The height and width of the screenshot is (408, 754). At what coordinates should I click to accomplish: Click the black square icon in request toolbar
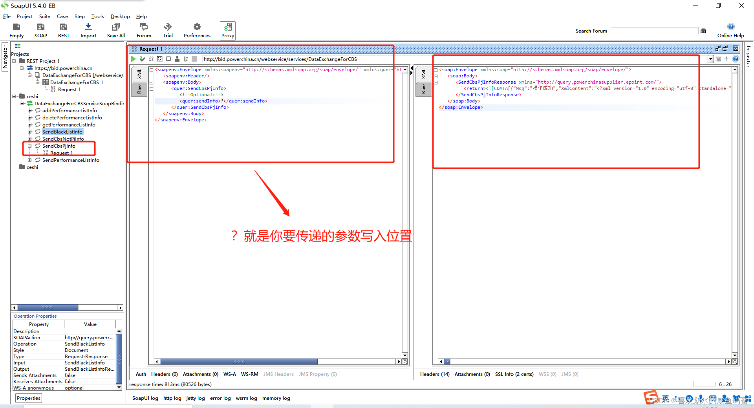168,59
